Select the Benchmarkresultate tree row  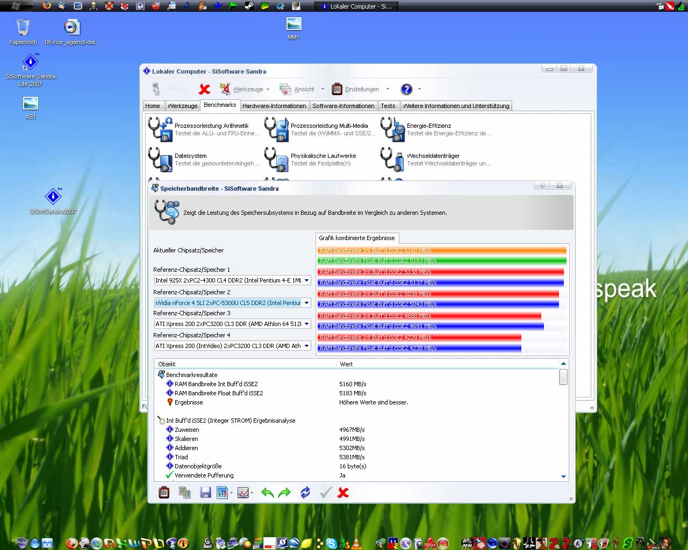(191, 375)
